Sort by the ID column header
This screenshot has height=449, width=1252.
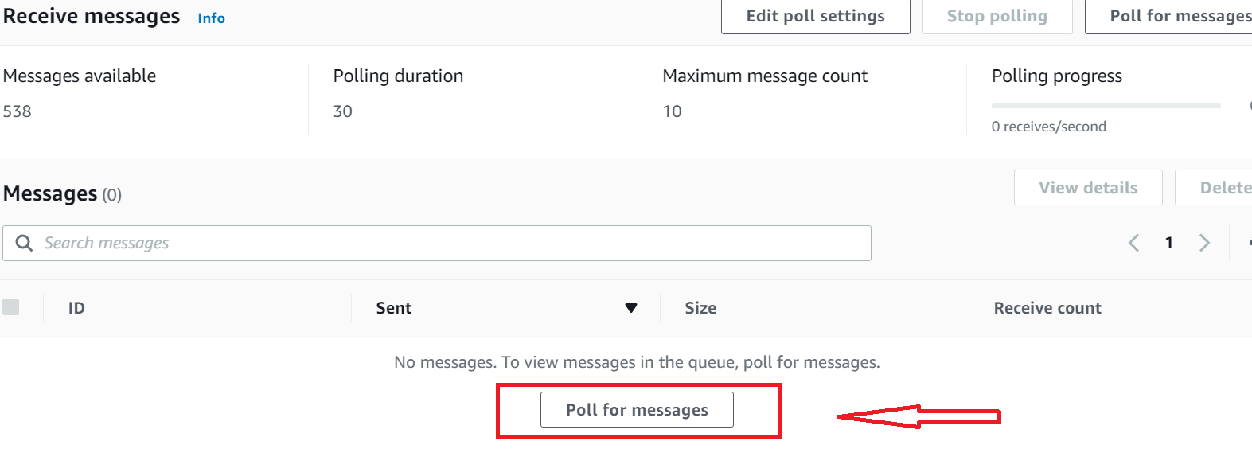76,308
